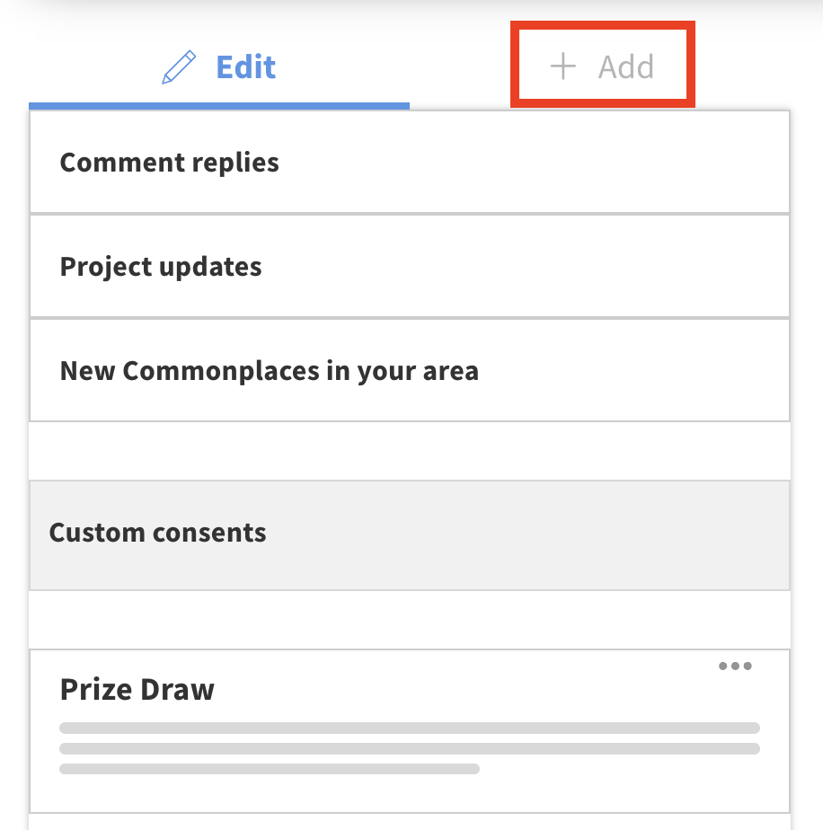This screenshot has width=823, height=830.
Task: Open the three-dot menu on Prize Draw
Action: point(735,666)
